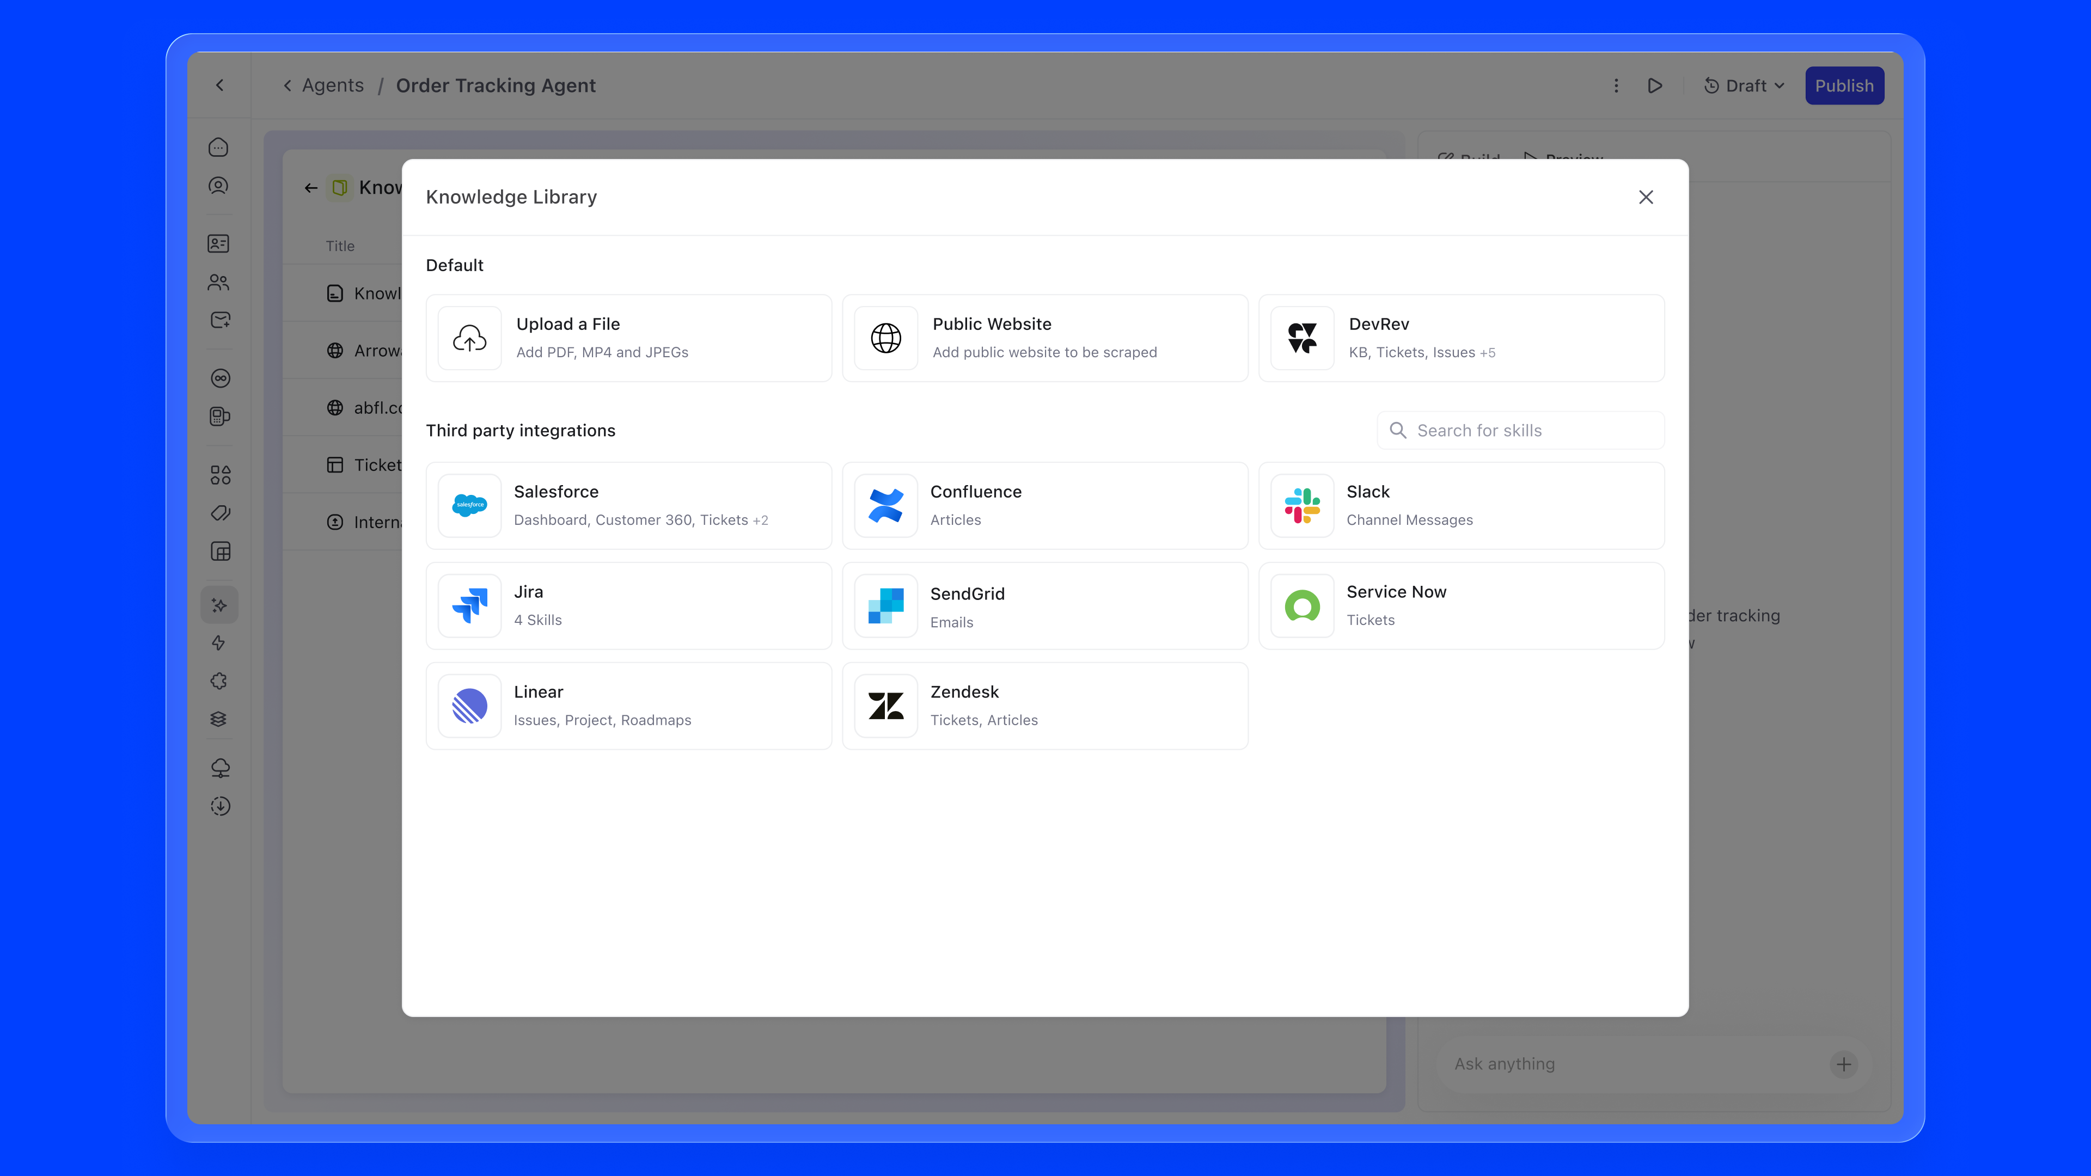
Task: Click the upload circle icon of Intern row
Action: tap(334, 522)
